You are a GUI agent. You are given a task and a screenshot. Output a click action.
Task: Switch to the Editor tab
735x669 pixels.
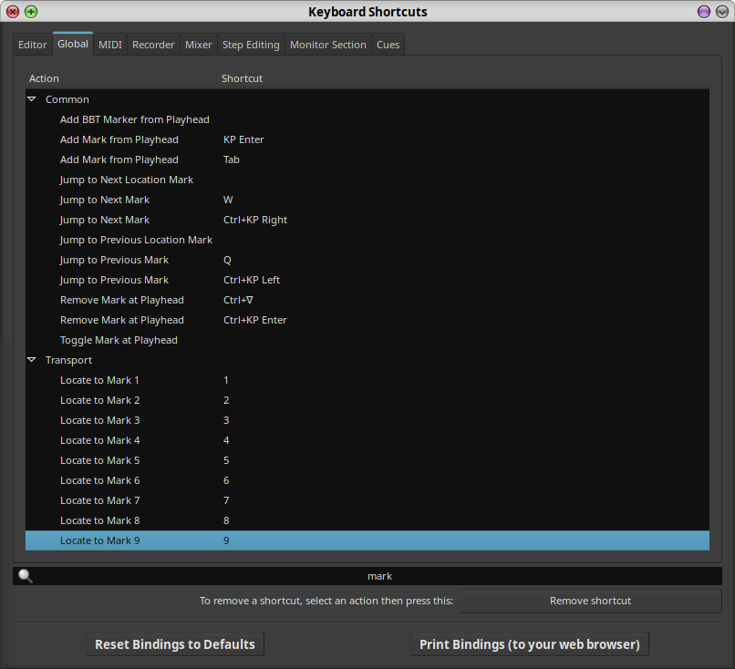33,45
